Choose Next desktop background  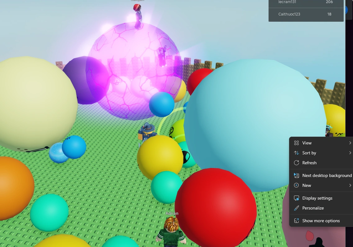(x=327, y=175)
